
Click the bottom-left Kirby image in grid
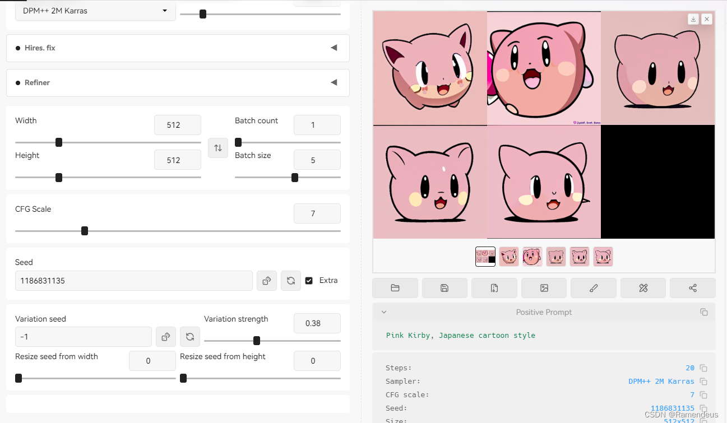(x=430, y=182)
